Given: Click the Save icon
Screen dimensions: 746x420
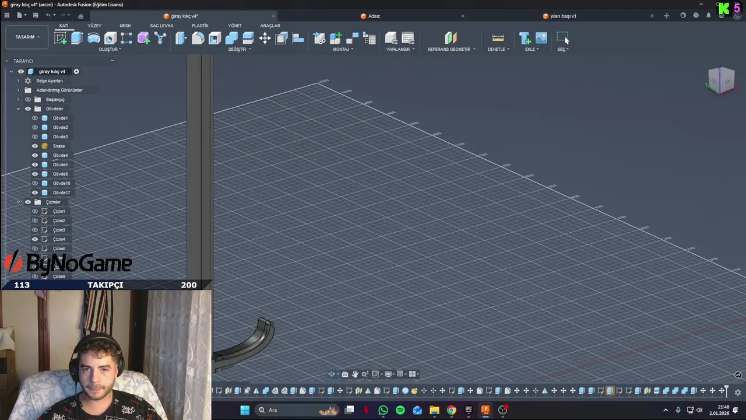Looking at the screenshot, I should tap(36, 16).
